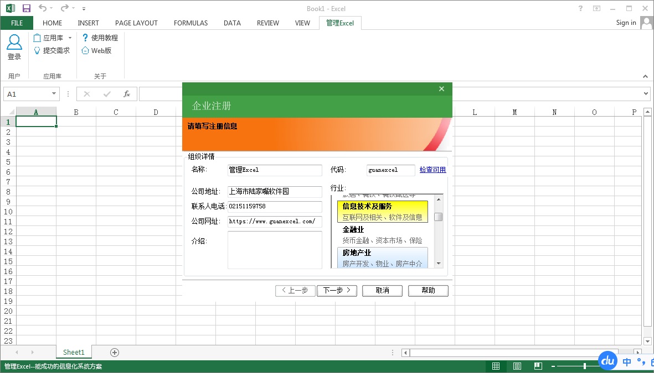Click the 行业 list scroll-down arrow
654x373 pixels.
click(x=438, y=264)
